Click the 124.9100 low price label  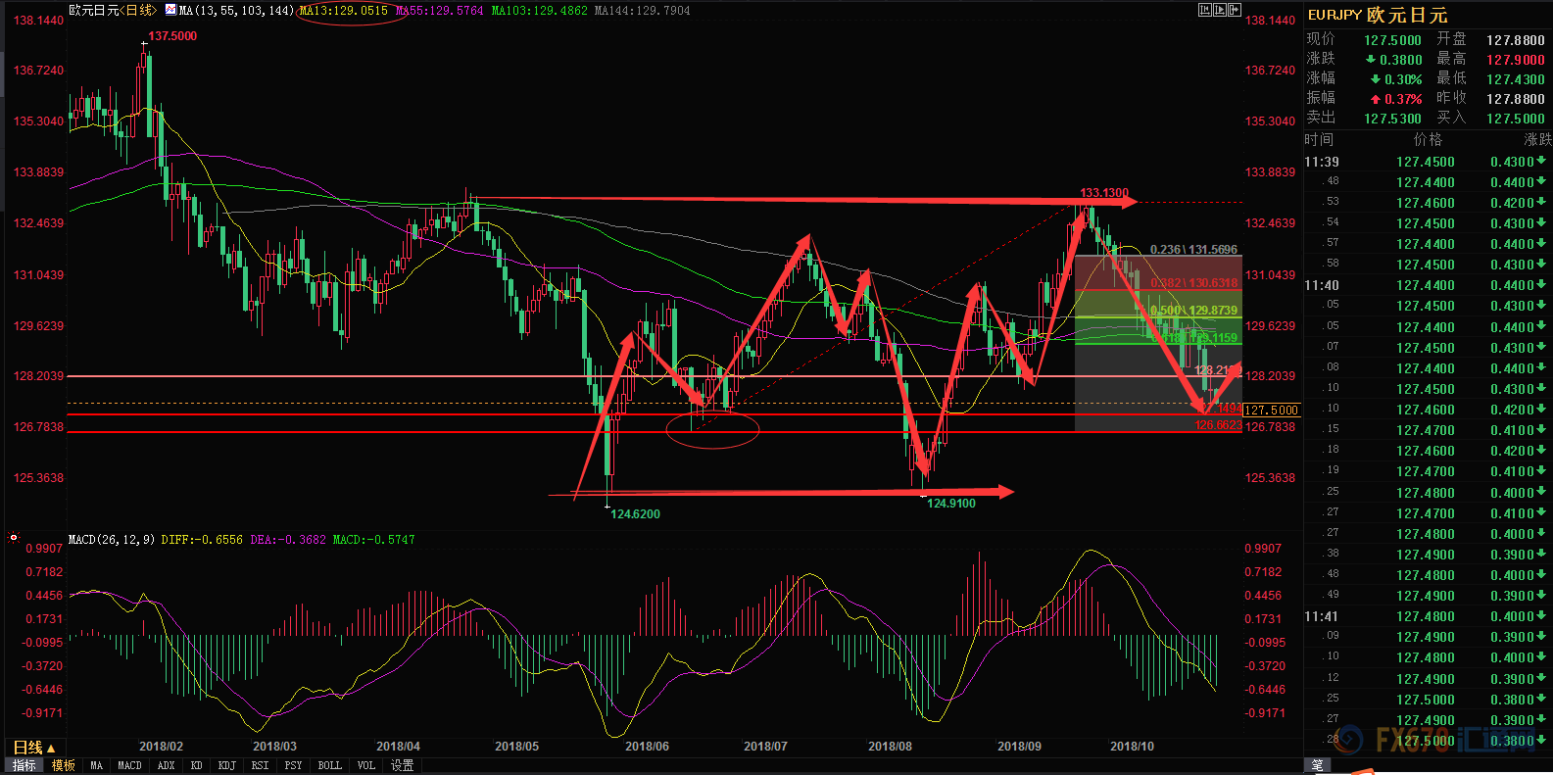coord(951,504)
